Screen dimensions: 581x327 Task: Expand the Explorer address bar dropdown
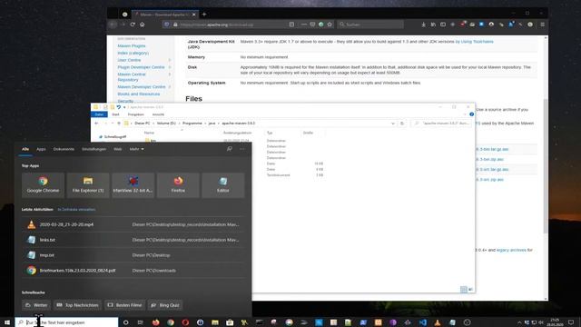[x=393, y=124]
